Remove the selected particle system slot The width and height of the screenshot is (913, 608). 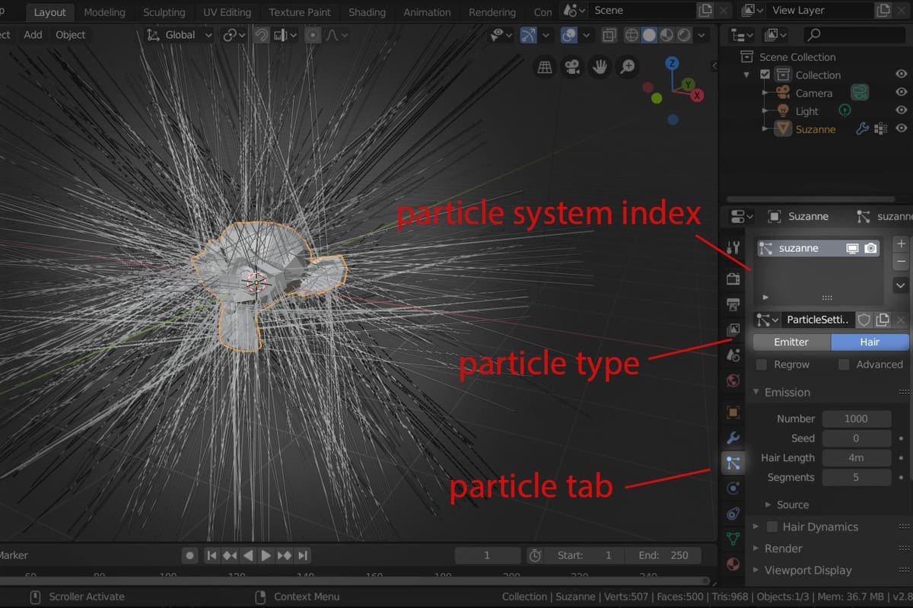pos(901,261)
